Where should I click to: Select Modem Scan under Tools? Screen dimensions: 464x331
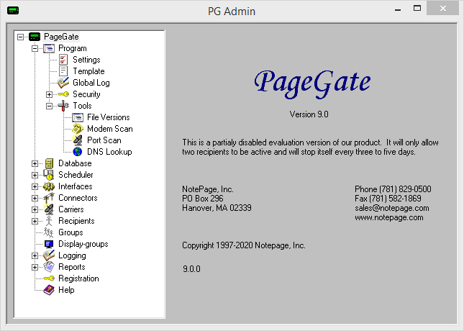tap(110, 129)
